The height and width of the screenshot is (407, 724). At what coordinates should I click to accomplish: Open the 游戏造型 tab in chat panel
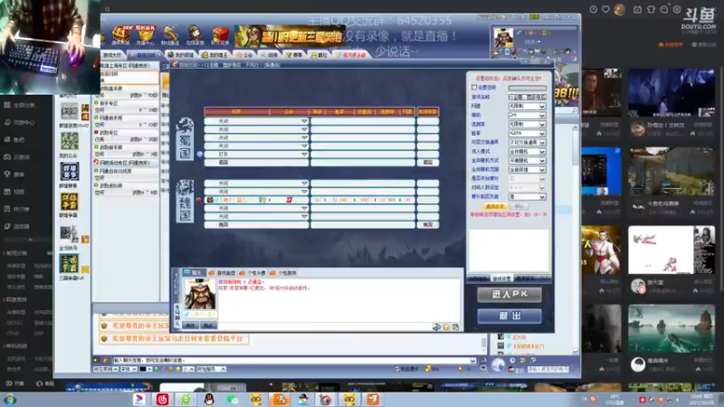point(222,273)
